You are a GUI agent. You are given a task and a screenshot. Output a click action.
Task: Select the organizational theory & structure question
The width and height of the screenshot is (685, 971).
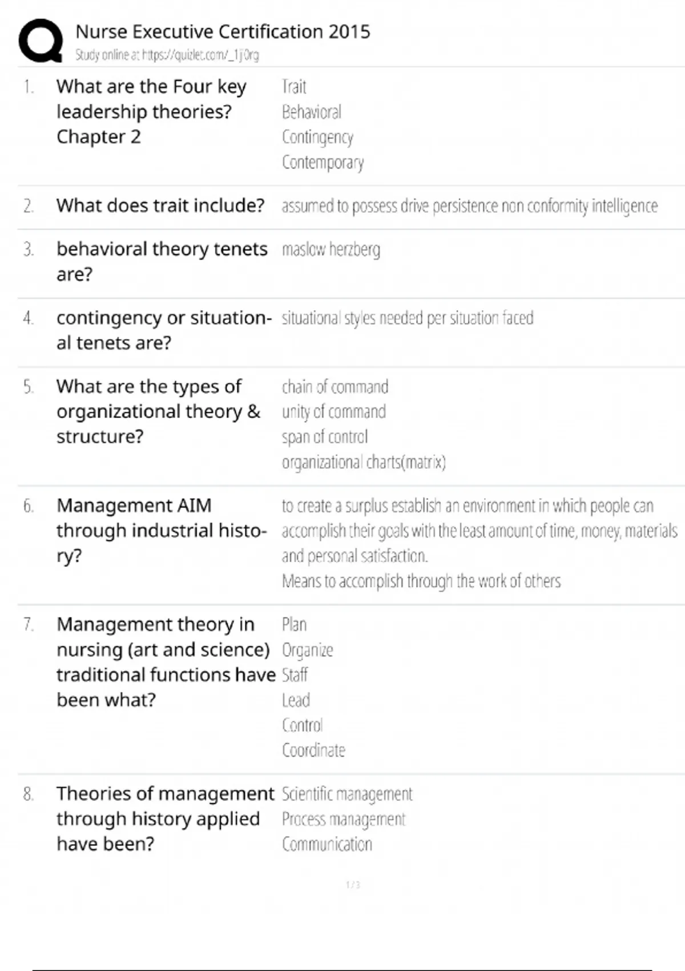point(158,411)
